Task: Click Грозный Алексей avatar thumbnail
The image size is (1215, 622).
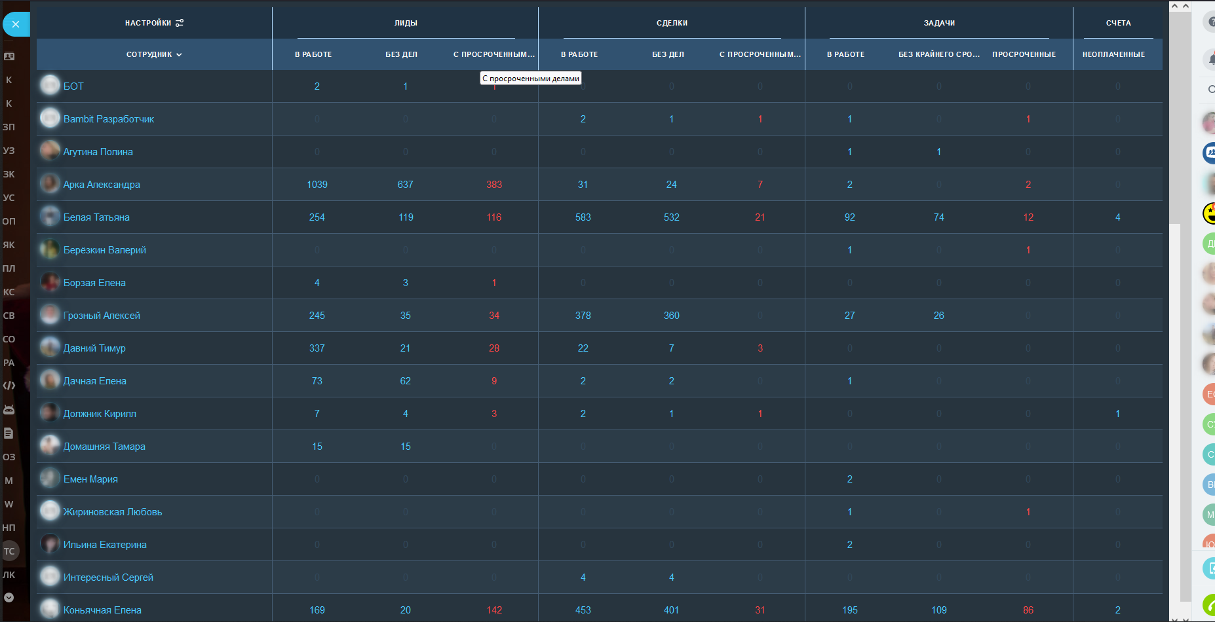Action: [x=50, y=315]
